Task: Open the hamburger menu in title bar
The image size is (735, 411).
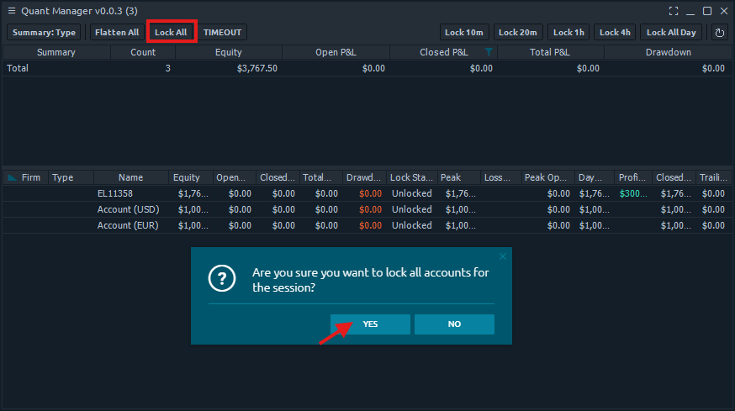Action: tap(12, 11)
